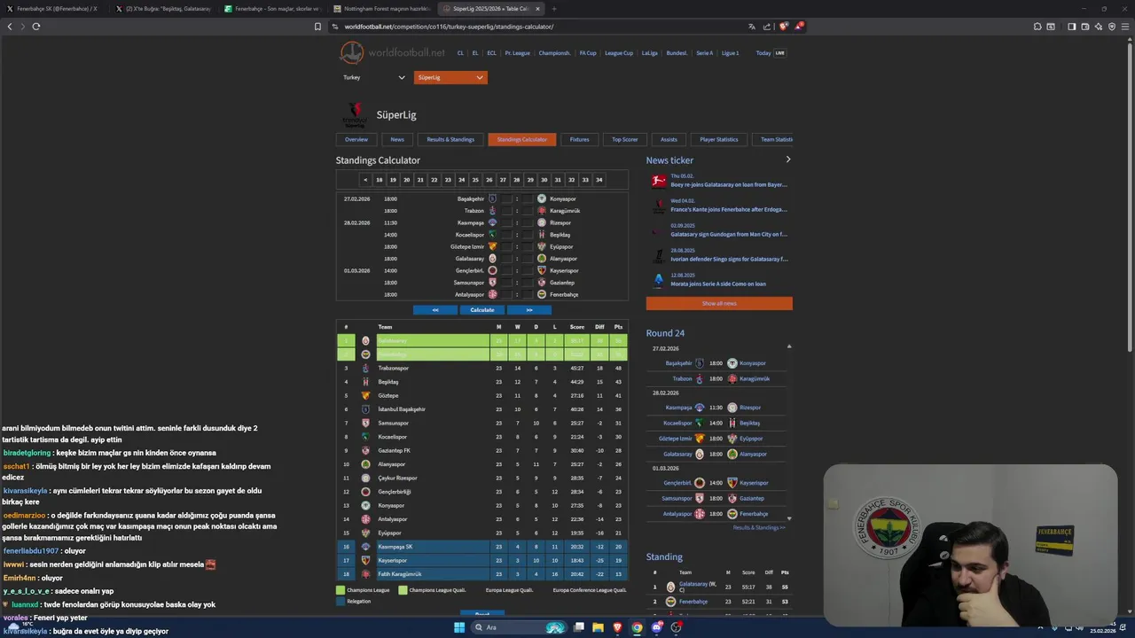
Task: Click the Round 24 panel scroll-up arrow
Action: point(789,346)
